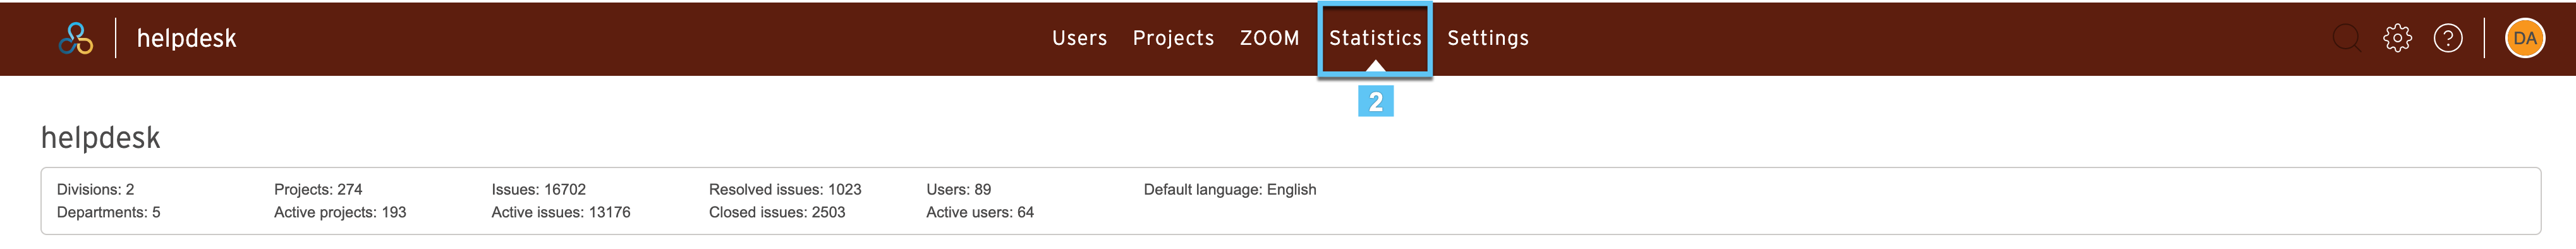
Task: Go to the Projects menu item
Action: (x=1173, y=38)
